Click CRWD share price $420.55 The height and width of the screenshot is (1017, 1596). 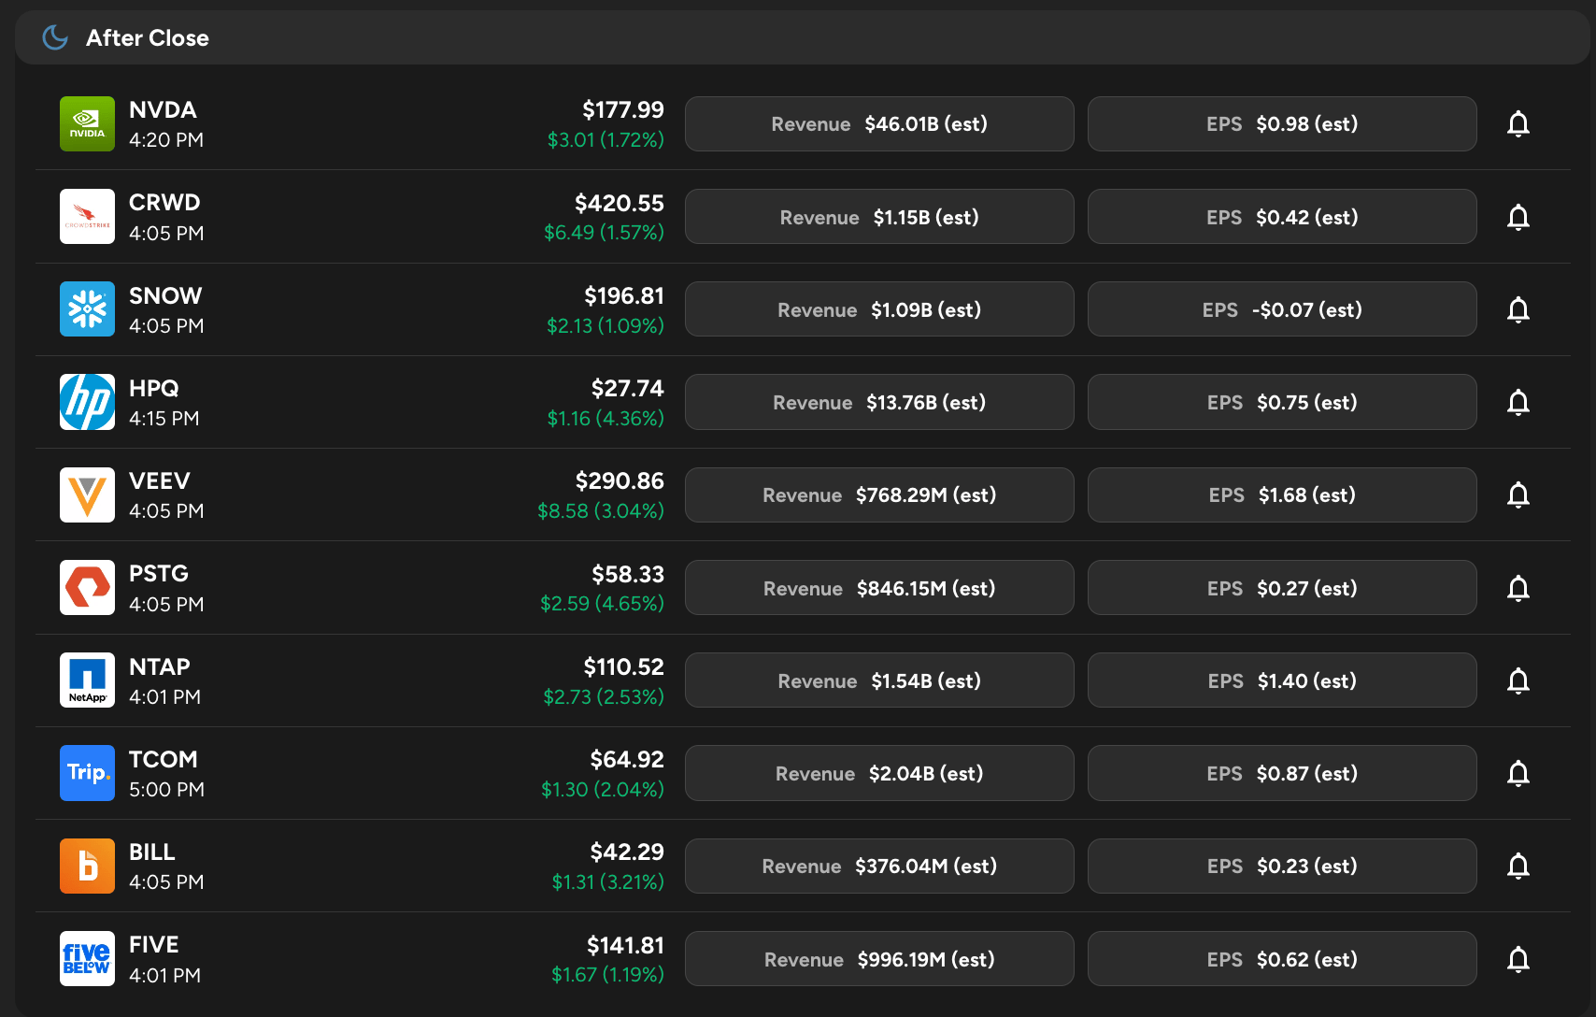click(620, 203)
